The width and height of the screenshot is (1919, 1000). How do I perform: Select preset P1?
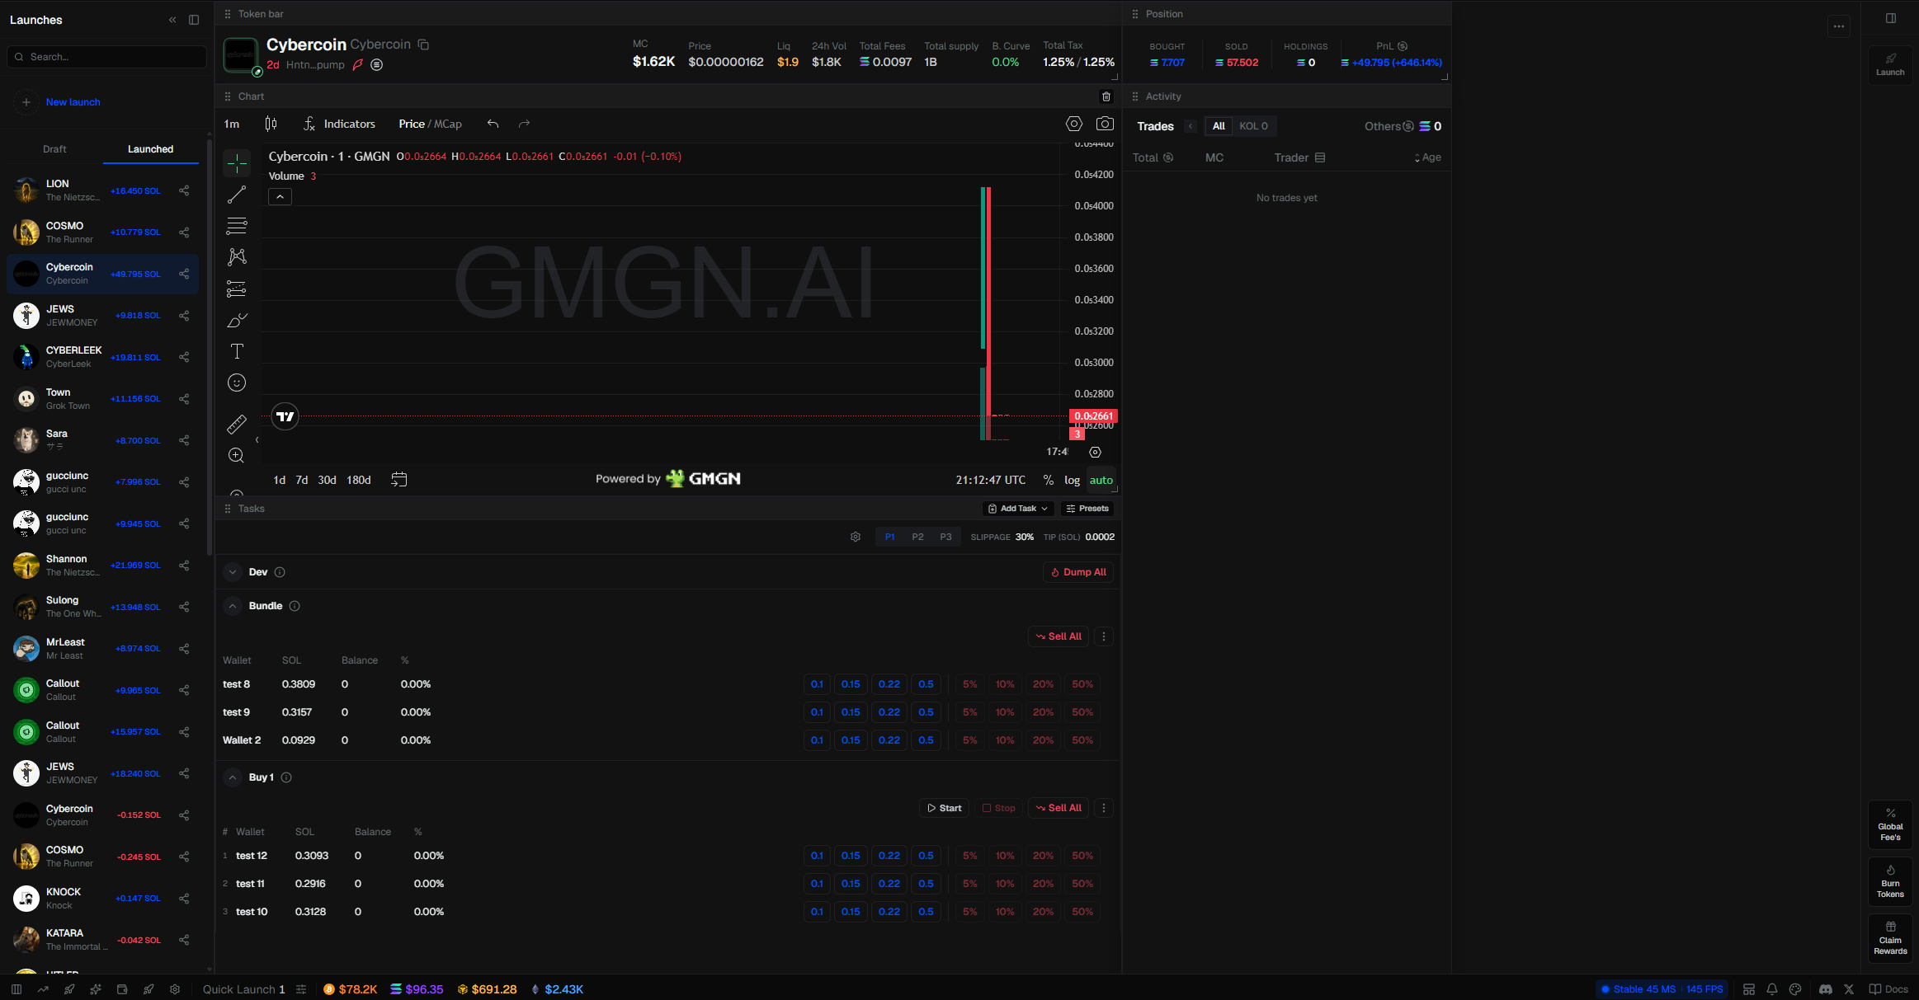click(x=890, y=537)
